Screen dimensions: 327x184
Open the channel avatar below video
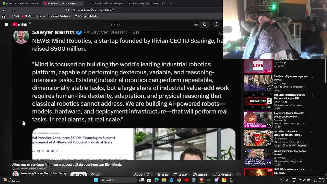click(15, 174)
